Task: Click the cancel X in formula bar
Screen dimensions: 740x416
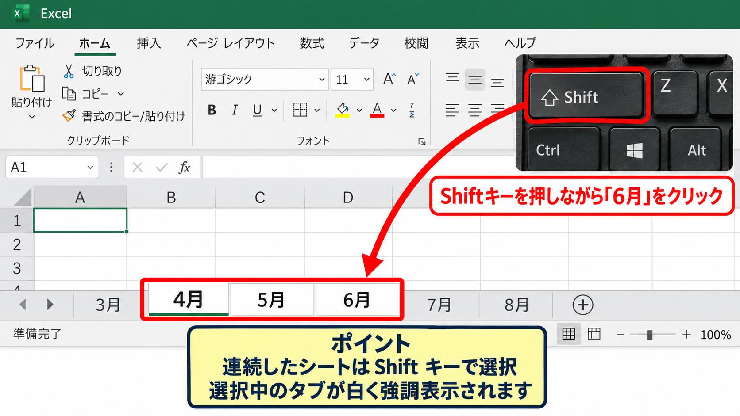Action: click(x=137, y=167)
